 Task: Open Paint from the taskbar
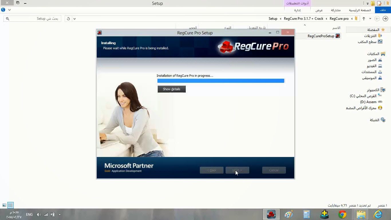289,214
